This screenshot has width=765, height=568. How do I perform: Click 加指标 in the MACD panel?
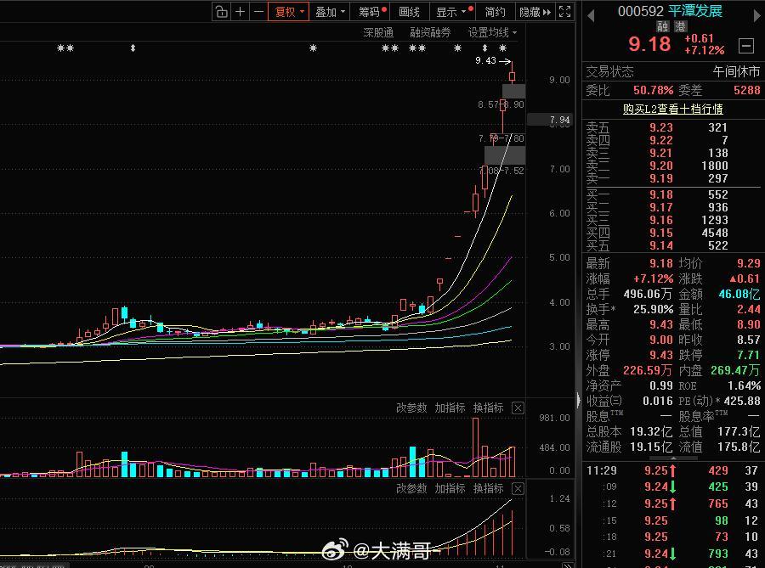pyautogui.click(x=450, y=488)
